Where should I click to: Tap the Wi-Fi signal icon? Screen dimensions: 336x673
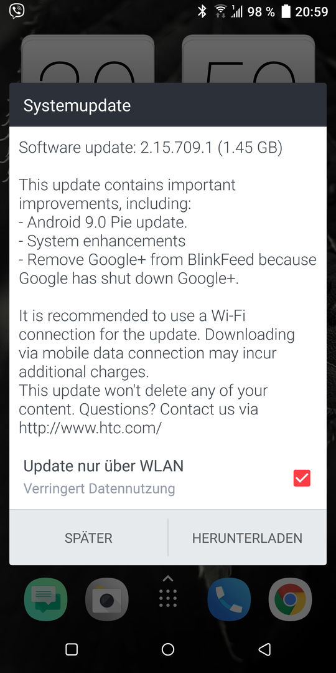(x=221, y=12)
